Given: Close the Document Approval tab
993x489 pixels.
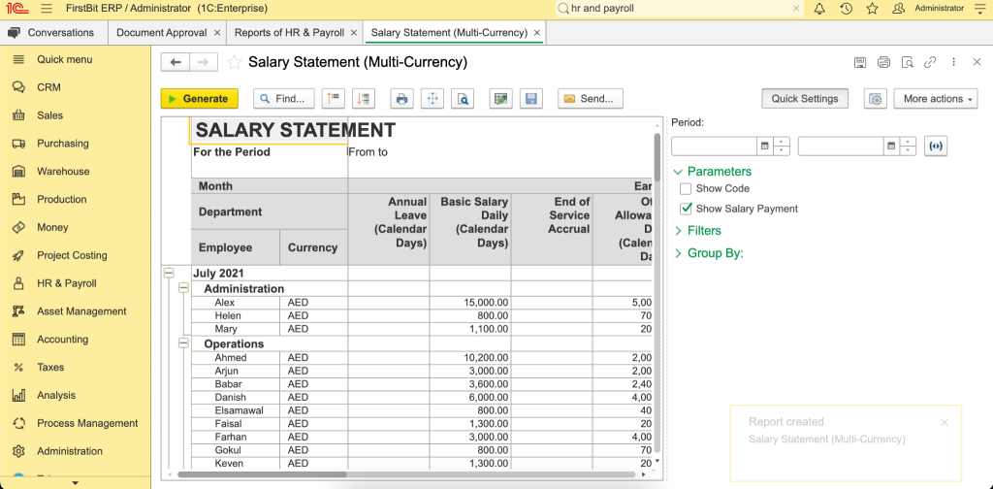Looking at the screenshot, I should 217,32.
